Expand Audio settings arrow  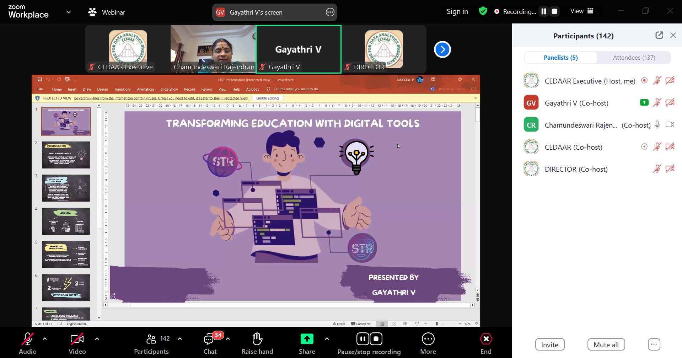[x=45, y=339]
